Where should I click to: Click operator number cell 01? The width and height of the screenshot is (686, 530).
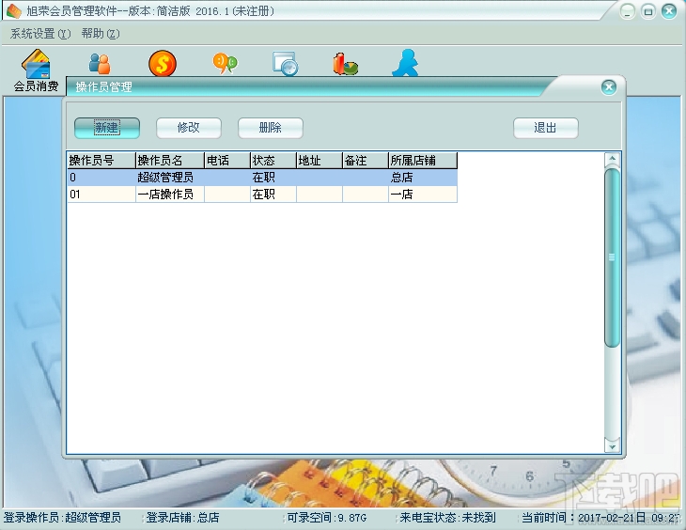point(101,194)
